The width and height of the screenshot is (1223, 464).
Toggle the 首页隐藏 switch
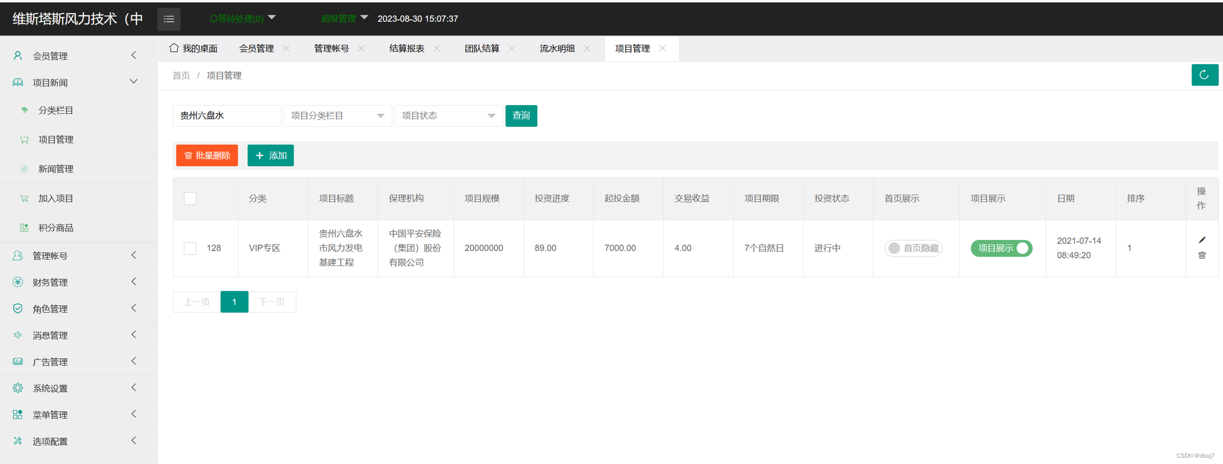(x=913, y=248)
